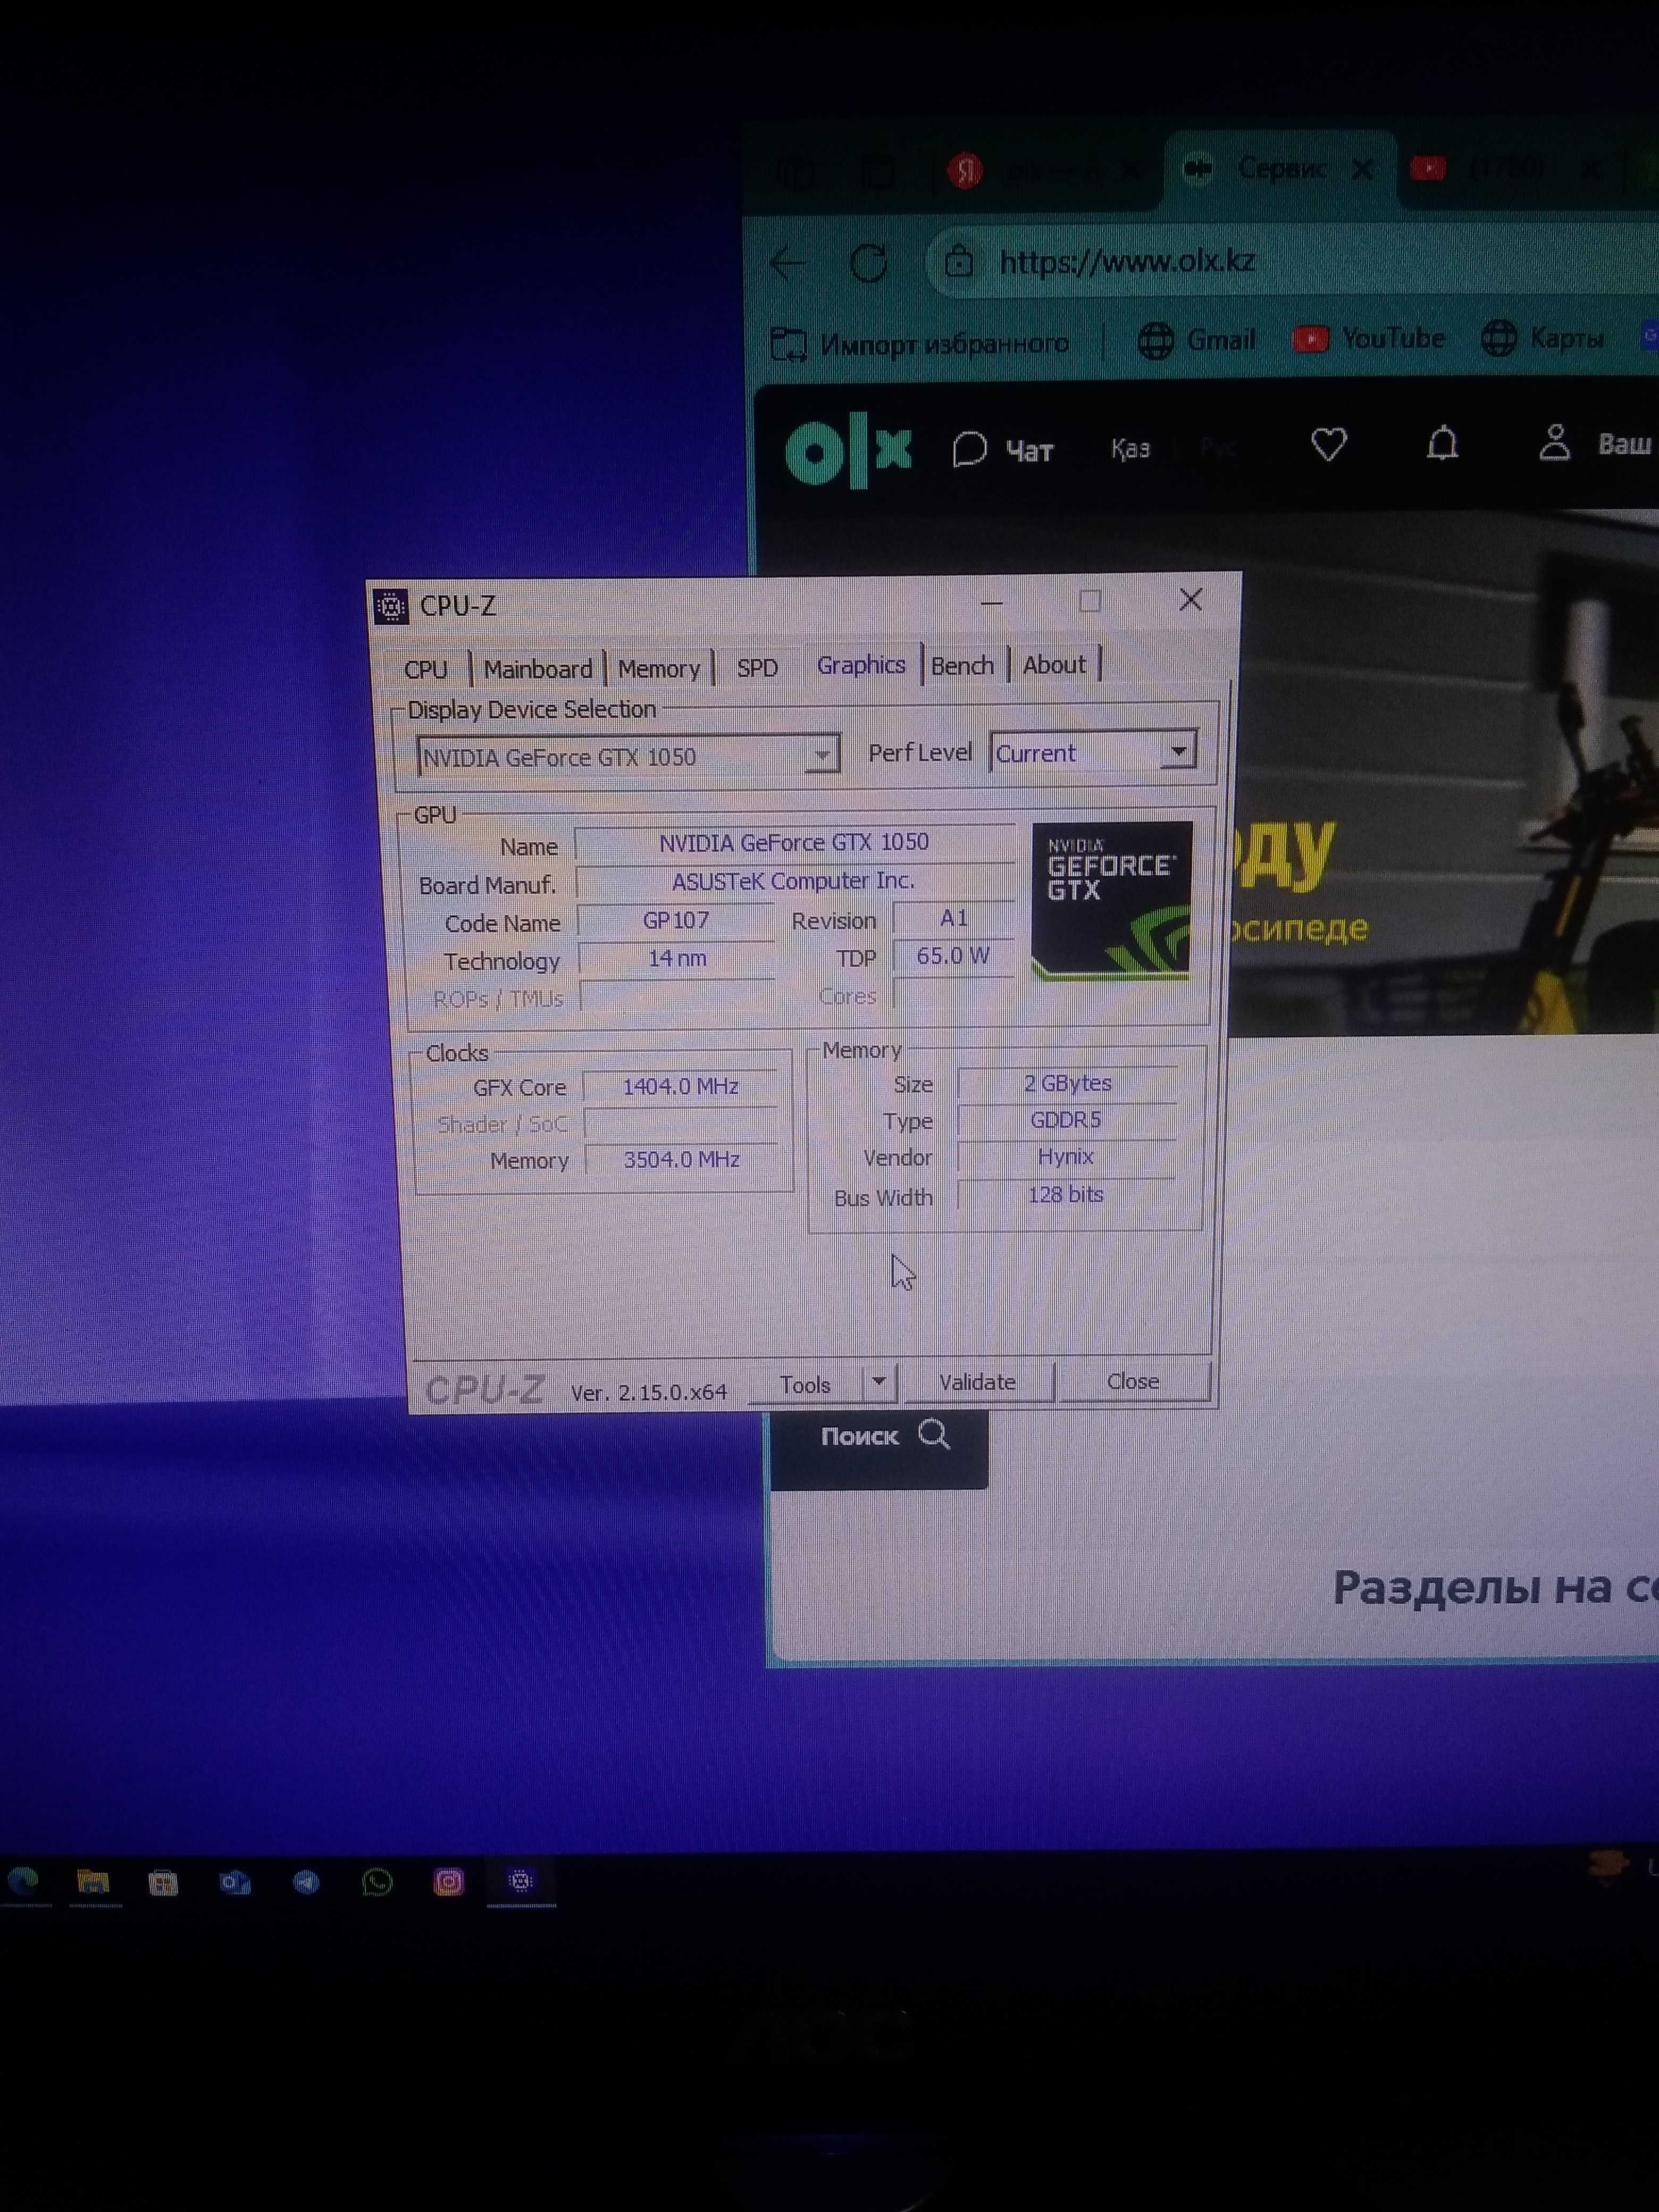Close the Сервис browser tab
This screenshot has width=1659, height=2212.
coord(1361,170)
